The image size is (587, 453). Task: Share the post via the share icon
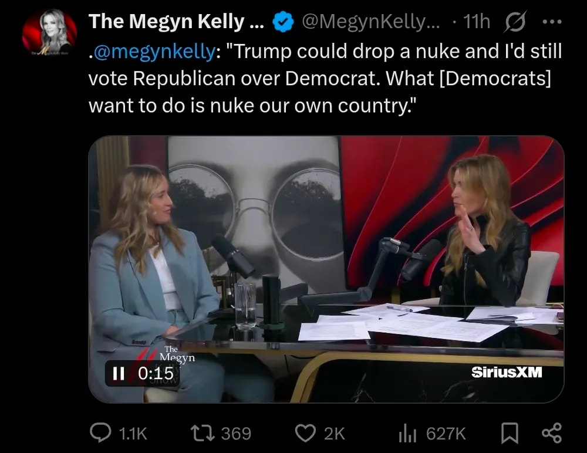tap(551, 433)
